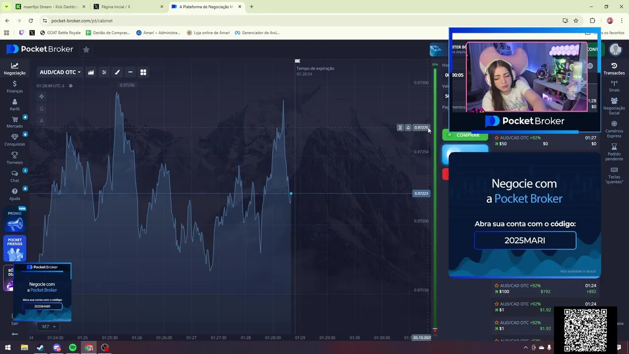
Task: Click the user avatar at top right
Action: pos(615,49)
